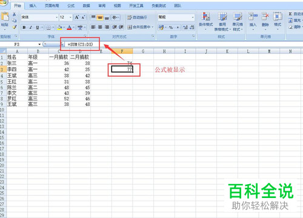Image resolution: width=303 pixels, height=218 pixels.
Task: Increase cell indent
Action: (x=121, y=27)
